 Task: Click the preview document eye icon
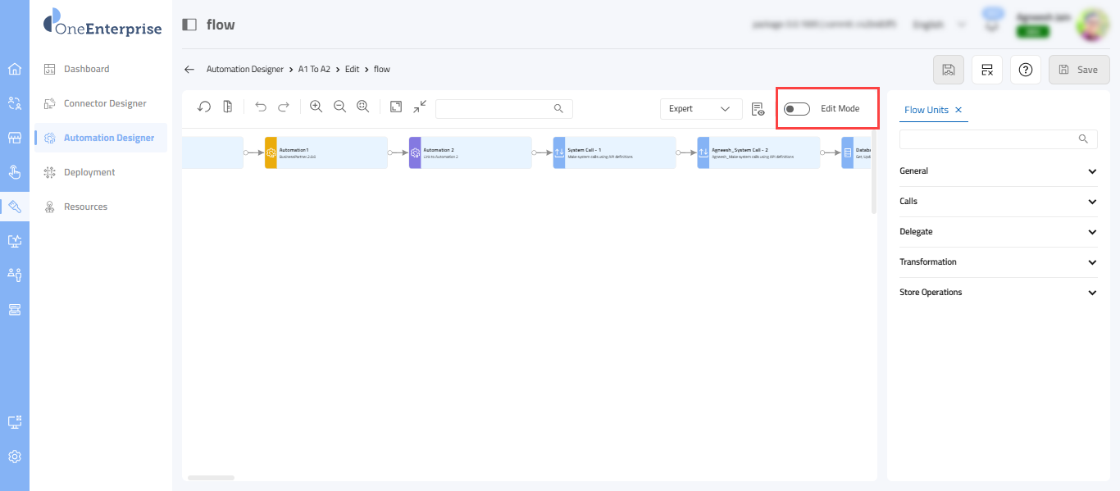pos(758,109)
